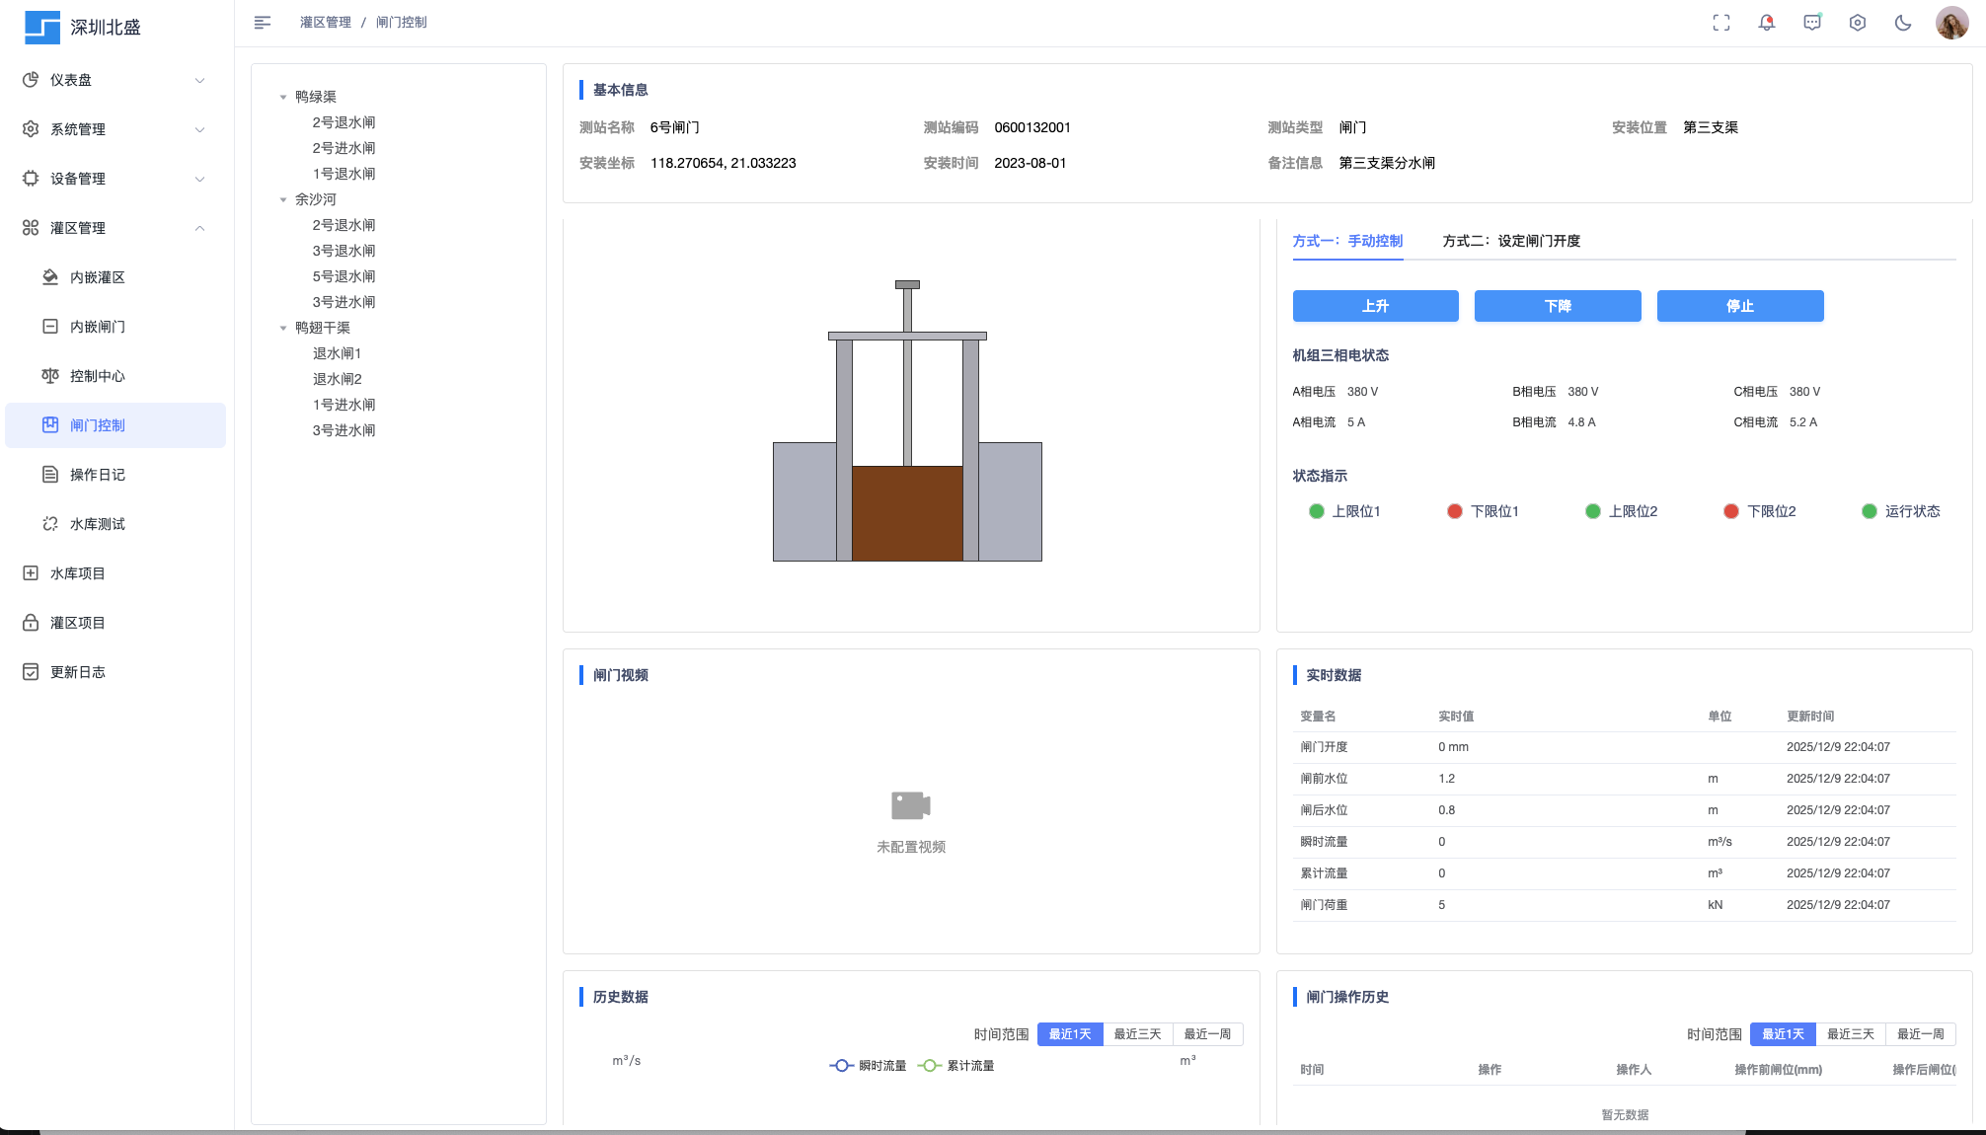The image size is (1986, 1135).
Task: Enter fullscreen mode icon
Action: pos(1721,23)
